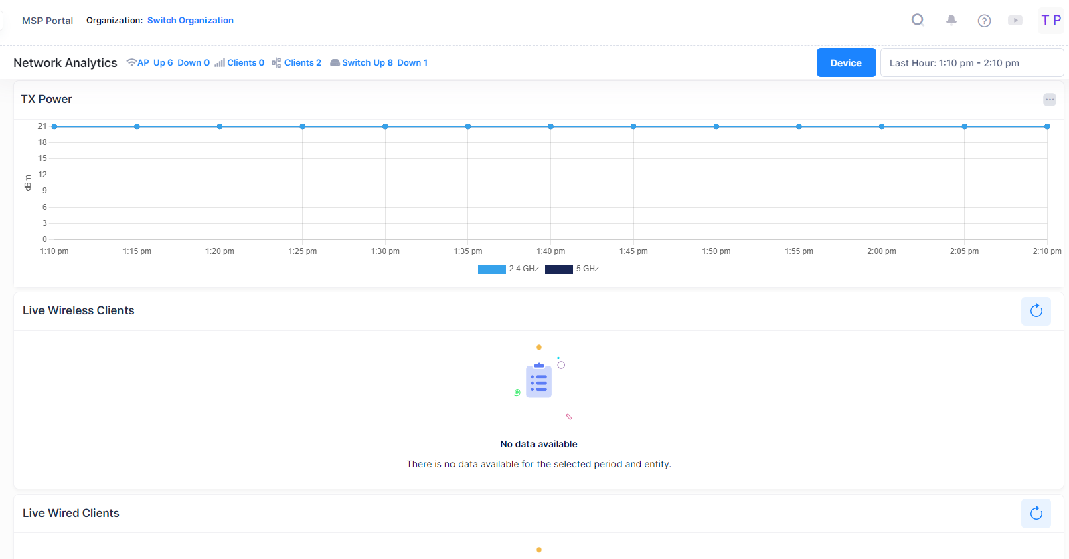Open notifications bell icon
The image size is (1069, 559).
[951, 20]
